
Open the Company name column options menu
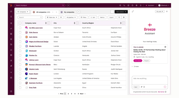coord(49,23)
